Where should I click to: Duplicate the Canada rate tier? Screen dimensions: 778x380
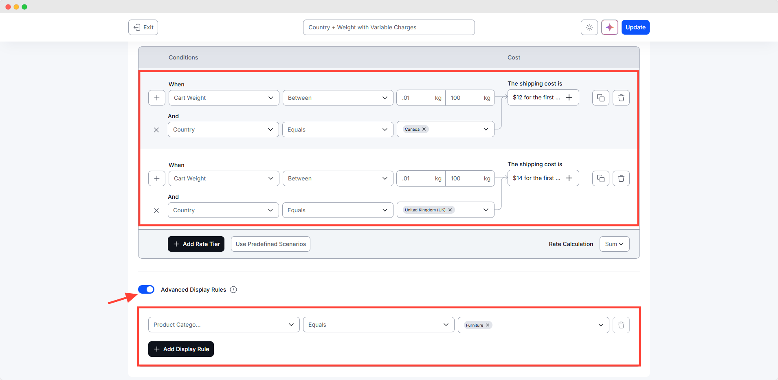click(600, 98)
